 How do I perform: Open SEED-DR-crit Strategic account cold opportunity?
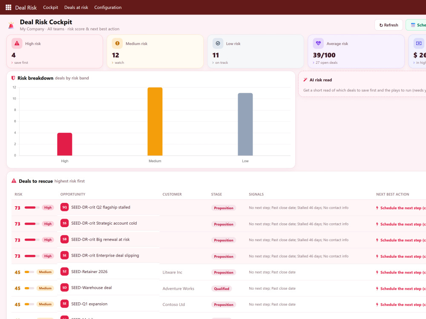tap(104, 223)
